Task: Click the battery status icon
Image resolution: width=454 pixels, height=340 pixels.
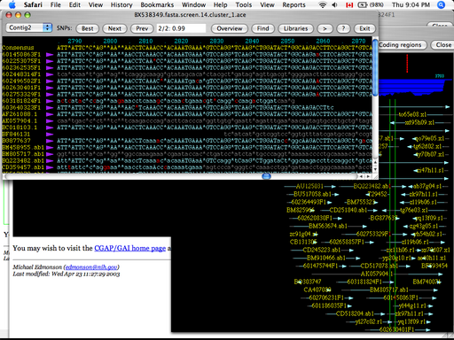Action: point(363,4)
